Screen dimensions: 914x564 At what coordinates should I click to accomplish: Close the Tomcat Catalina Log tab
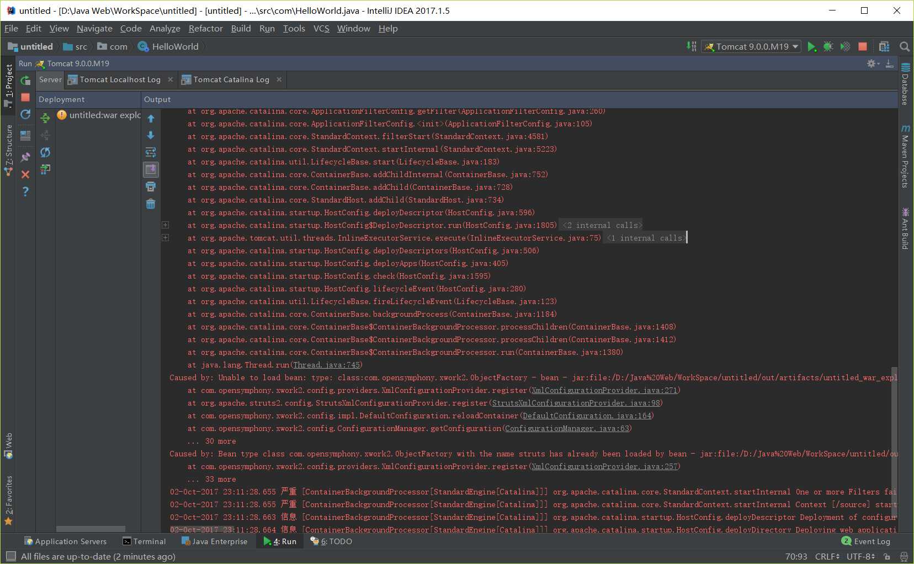click(279, 80)
